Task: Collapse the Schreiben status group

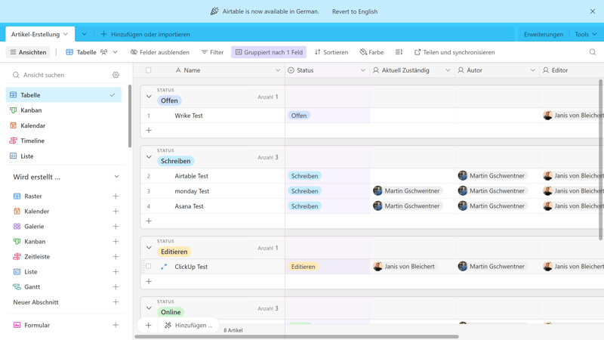Action: (149, 157)
